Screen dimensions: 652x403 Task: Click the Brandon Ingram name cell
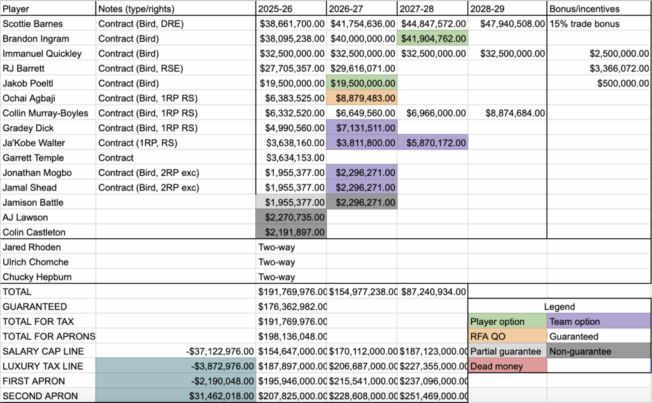(48, 39)
